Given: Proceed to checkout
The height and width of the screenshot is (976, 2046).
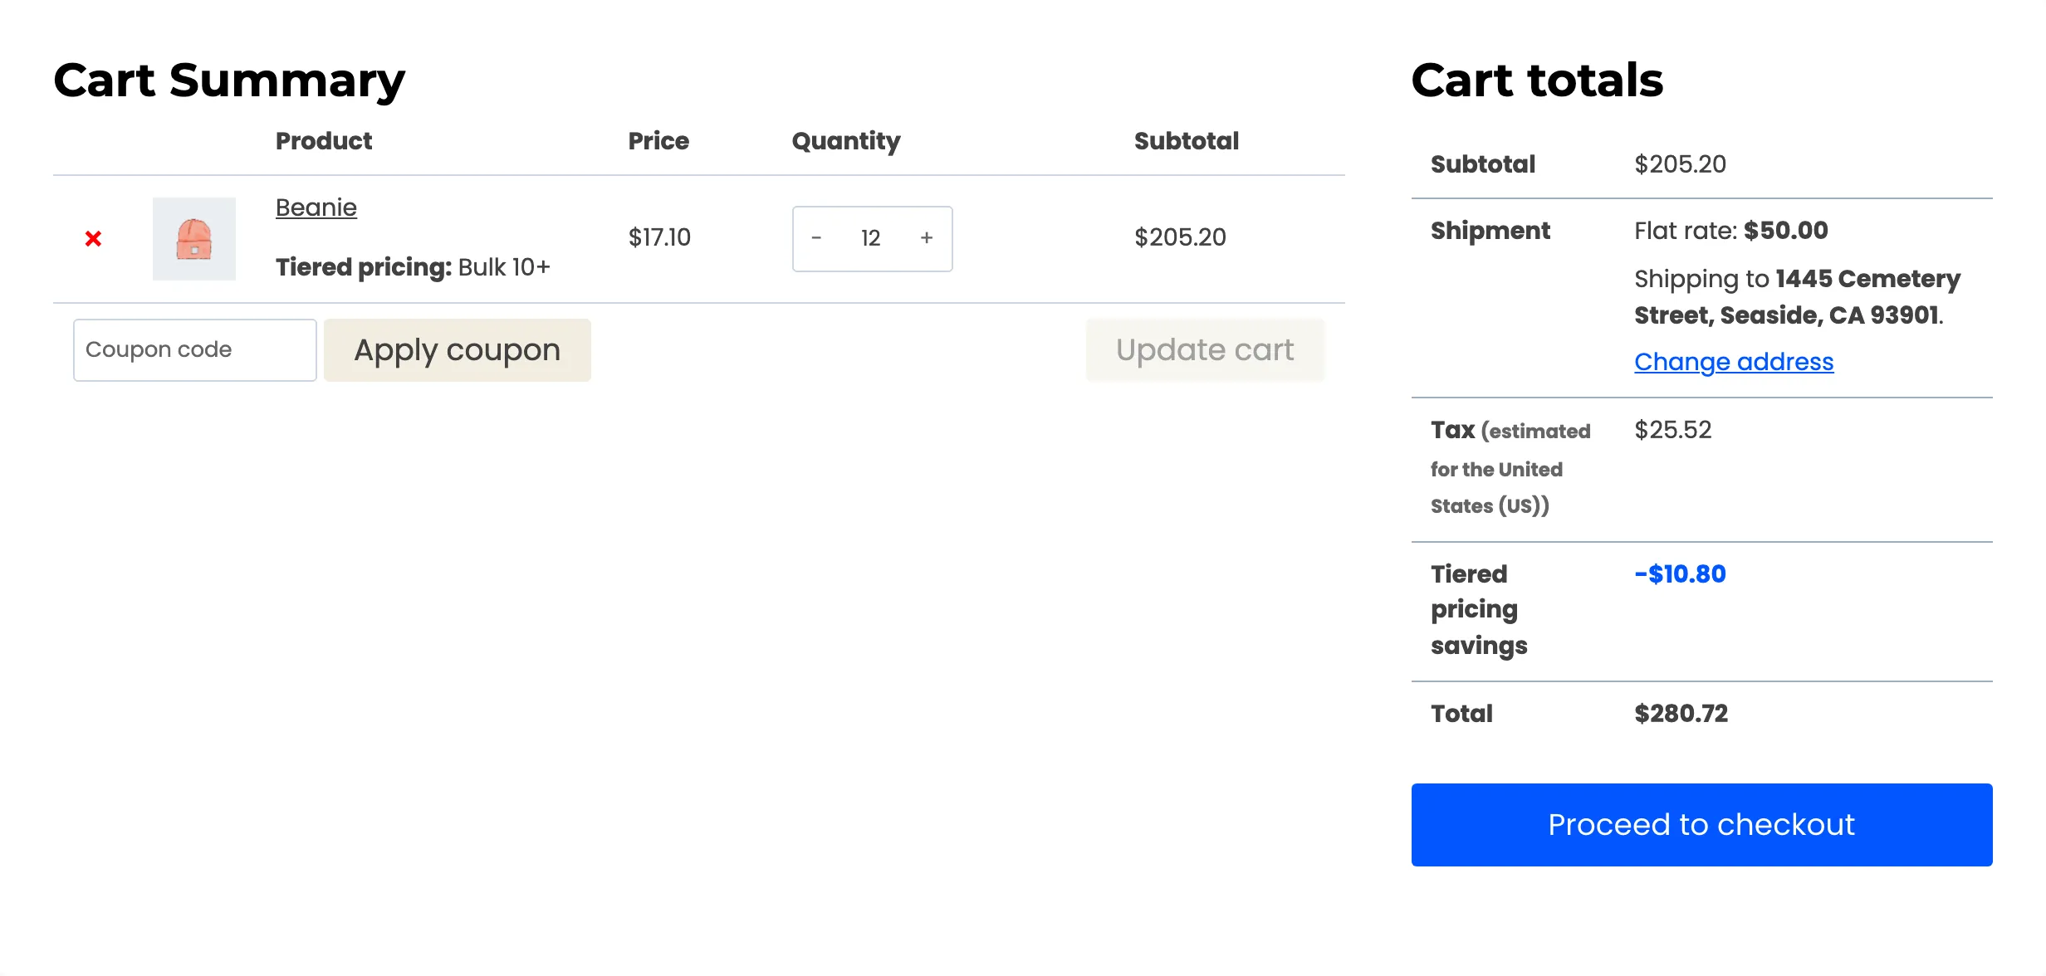Looking at the screenshot, I should [1701, 825].
